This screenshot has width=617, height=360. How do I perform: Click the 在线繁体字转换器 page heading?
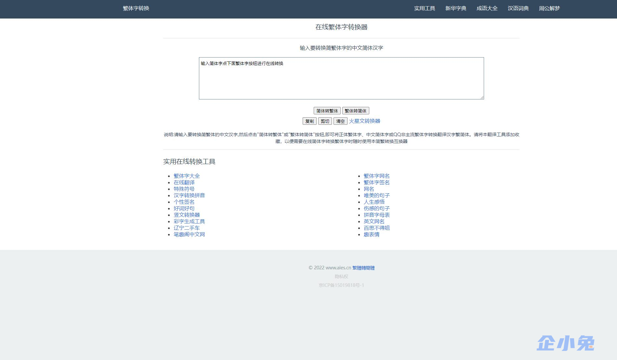pos(341,27)
